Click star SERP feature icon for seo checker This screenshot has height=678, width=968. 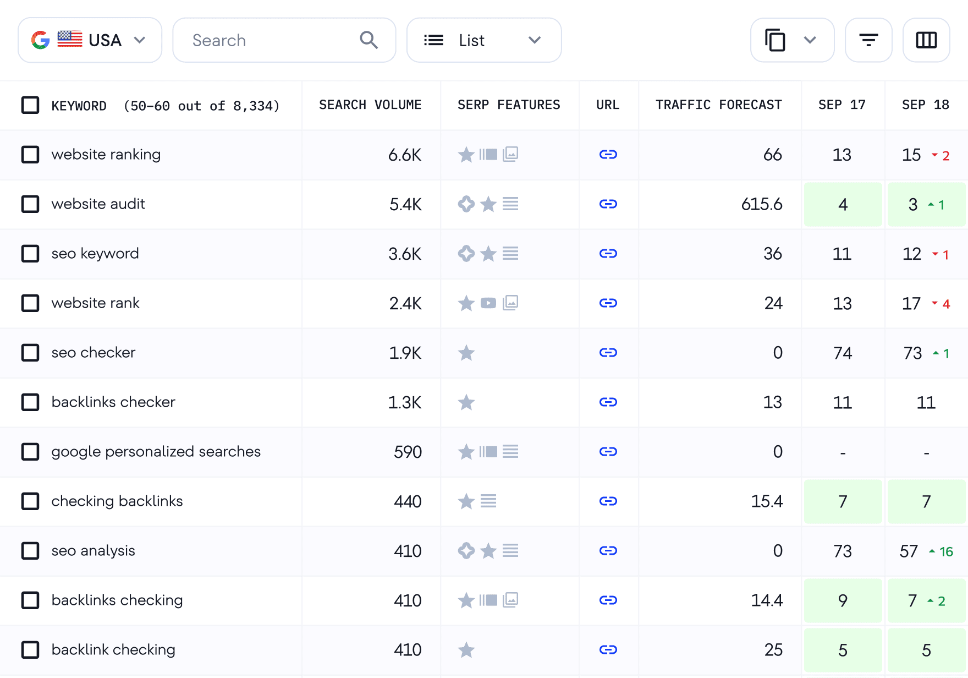pos(466,353)
